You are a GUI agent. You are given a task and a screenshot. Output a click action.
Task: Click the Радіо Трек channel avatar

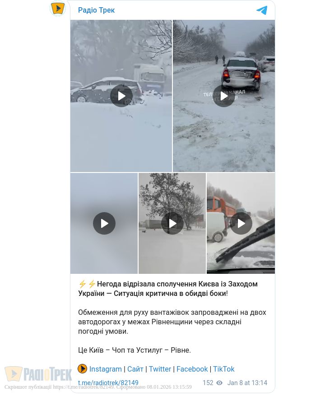click(58, 8)
